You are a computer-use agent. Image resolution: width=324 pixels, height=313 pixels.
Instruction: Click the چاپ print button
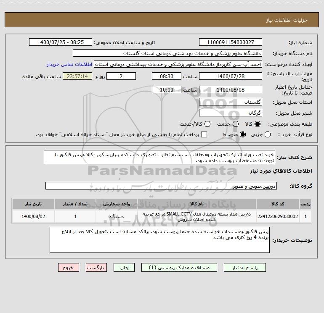click(x=124, y=268)
